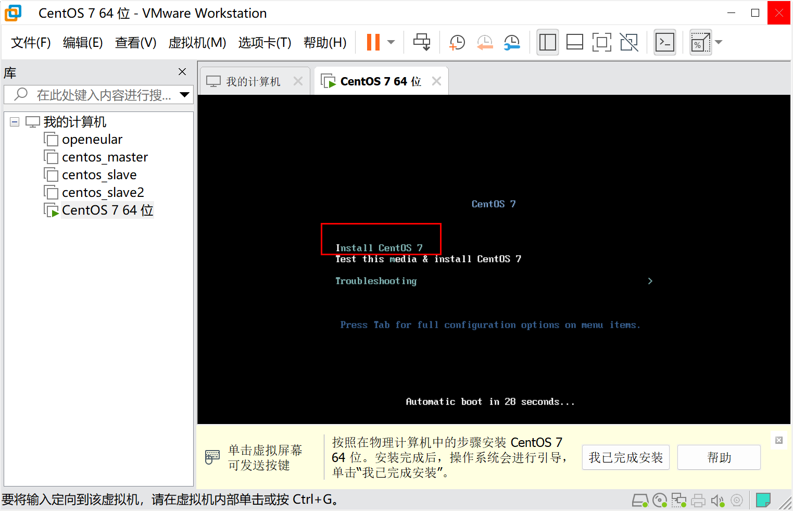The image size is (793, 511).
Task: Open the power options dropdown arrow
Action: coord(391,42)
